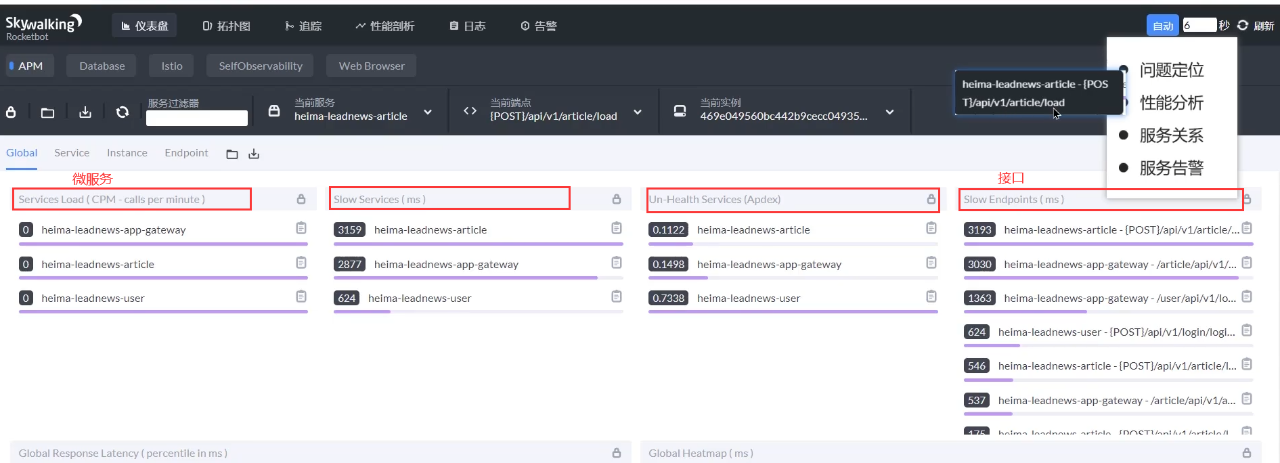The width and height of the screenshot is (1280, 463).
Task: Toggle lock on Slow Services panel
Action: click(617, 199)
